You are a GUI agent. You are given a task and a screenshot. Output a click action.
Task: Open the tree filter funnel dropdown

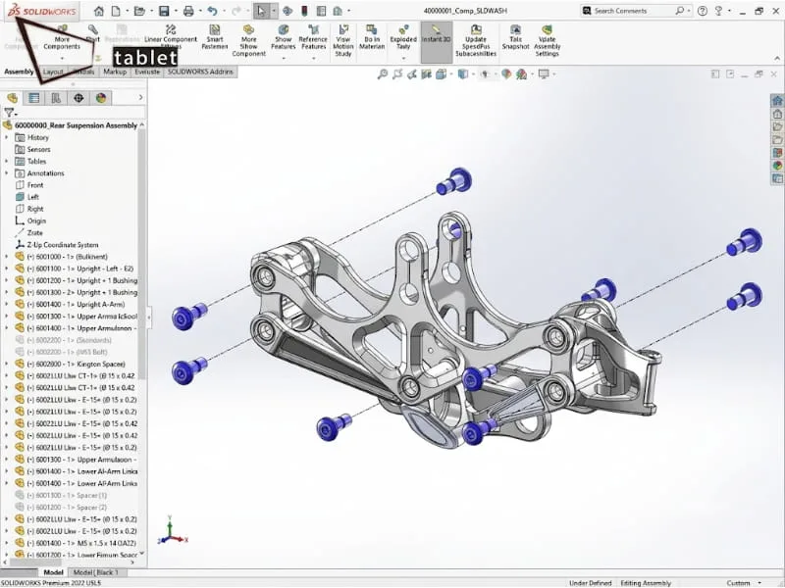pyautogui.click(x=10, y=113)
